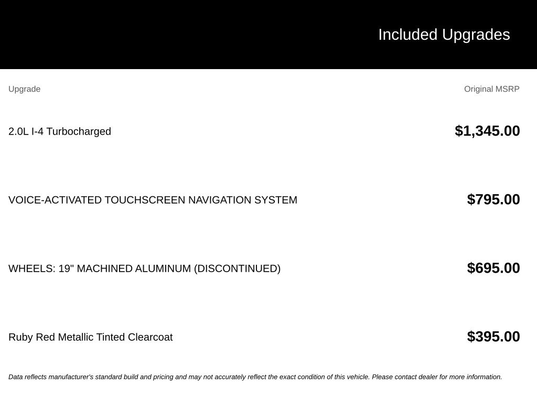Viewport: 537px width, 402px height.
Task: Click the Tinted Clearcoat words
Action: coord(134,337)
